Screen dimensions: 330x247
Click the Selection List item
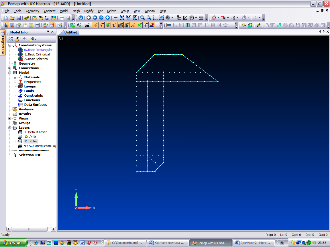pyautogui.click(x=30, y=155)
